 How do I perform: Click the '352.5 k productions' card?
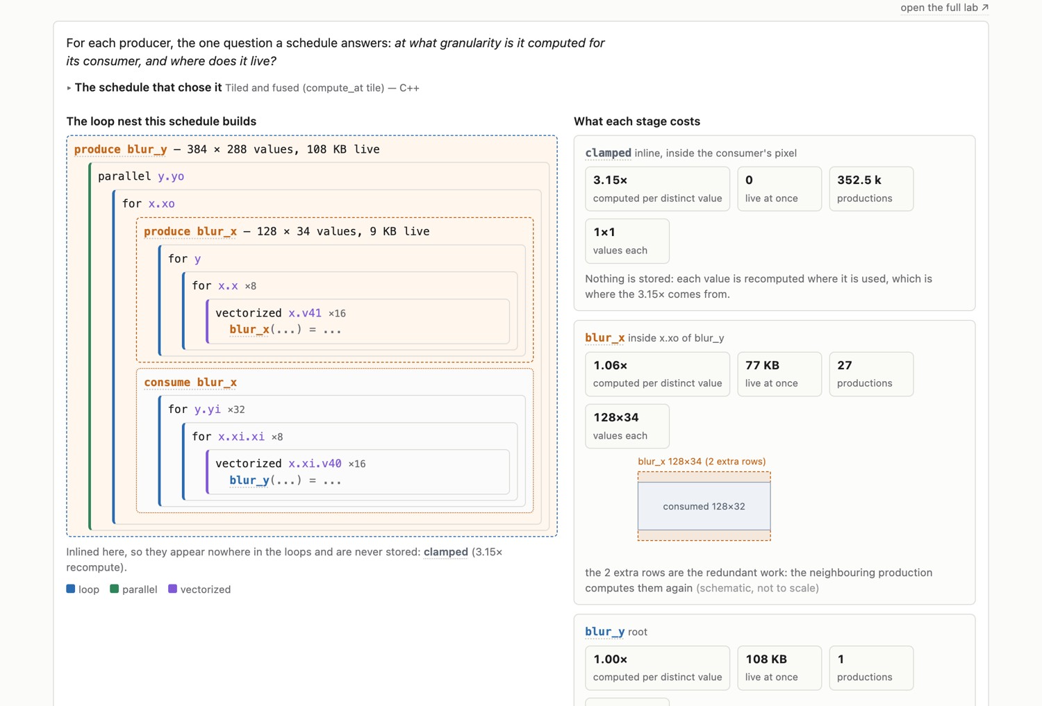[871, 189]
